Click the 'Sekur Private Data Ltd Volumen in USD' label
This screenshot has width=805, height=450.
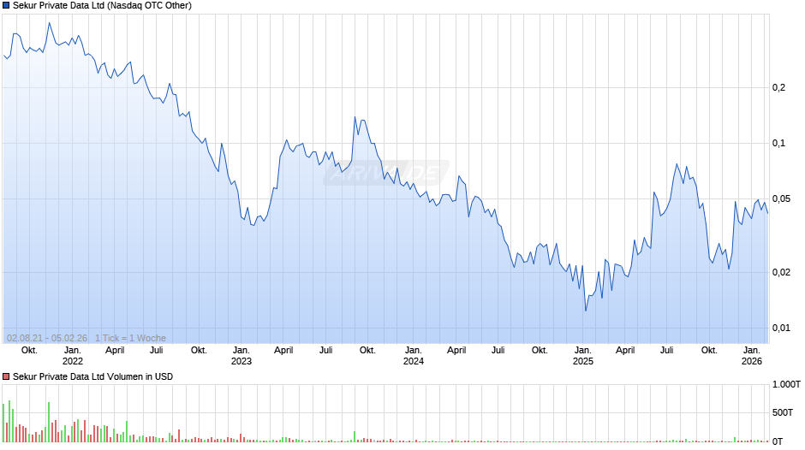click(x=93, y=376)
